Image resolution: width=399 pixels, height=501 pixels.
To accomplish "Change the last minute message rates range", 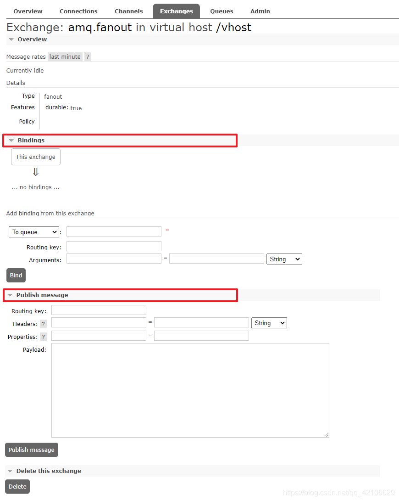I will click(65, 57).
